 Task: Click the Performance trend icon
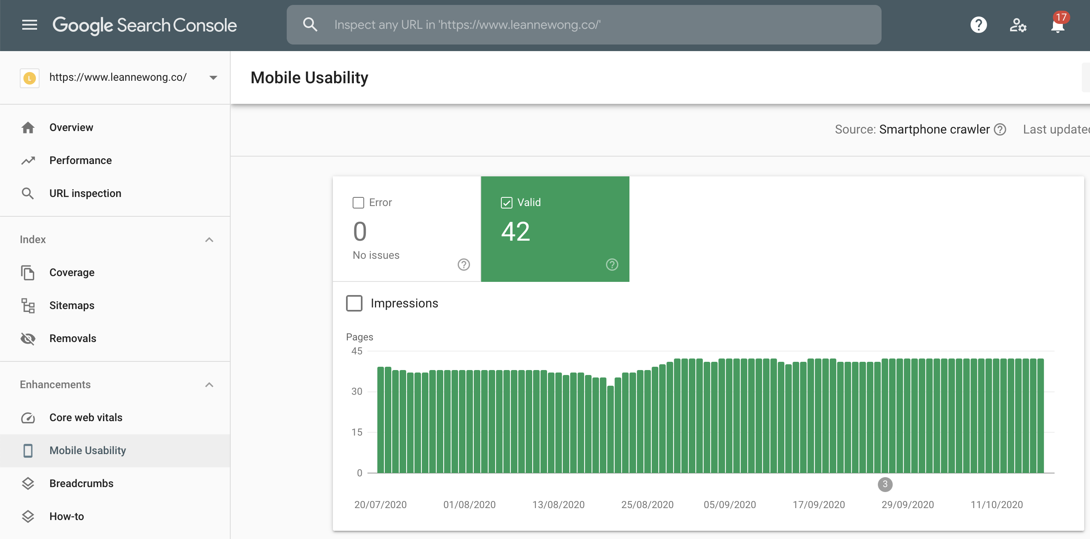(x=28, y=160)
